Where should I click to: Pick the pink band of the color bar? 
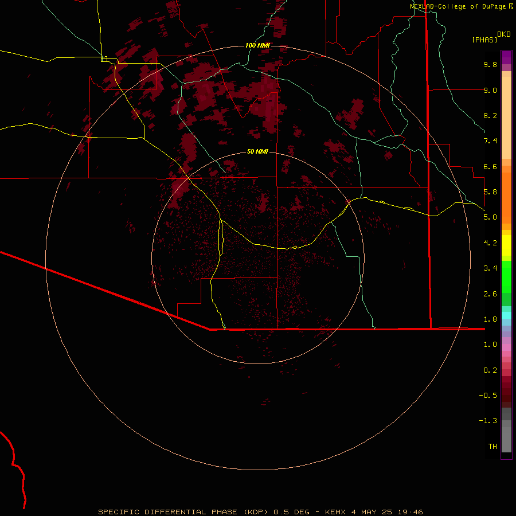click(506, 347)
